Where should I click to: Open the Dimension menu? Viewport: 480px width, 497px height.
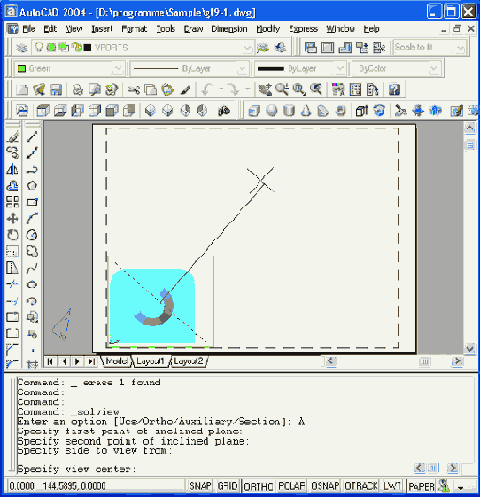[229, 29]
